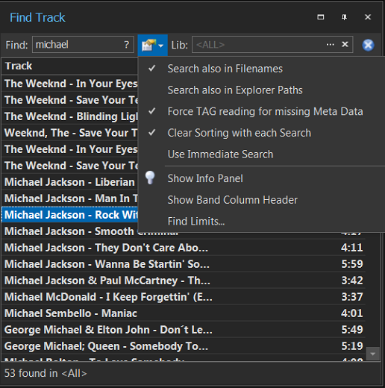The height and width of the screenshot is (388, 385).
Task: Click the light bulb Show Info Panel icon
Action: (150, 178)
